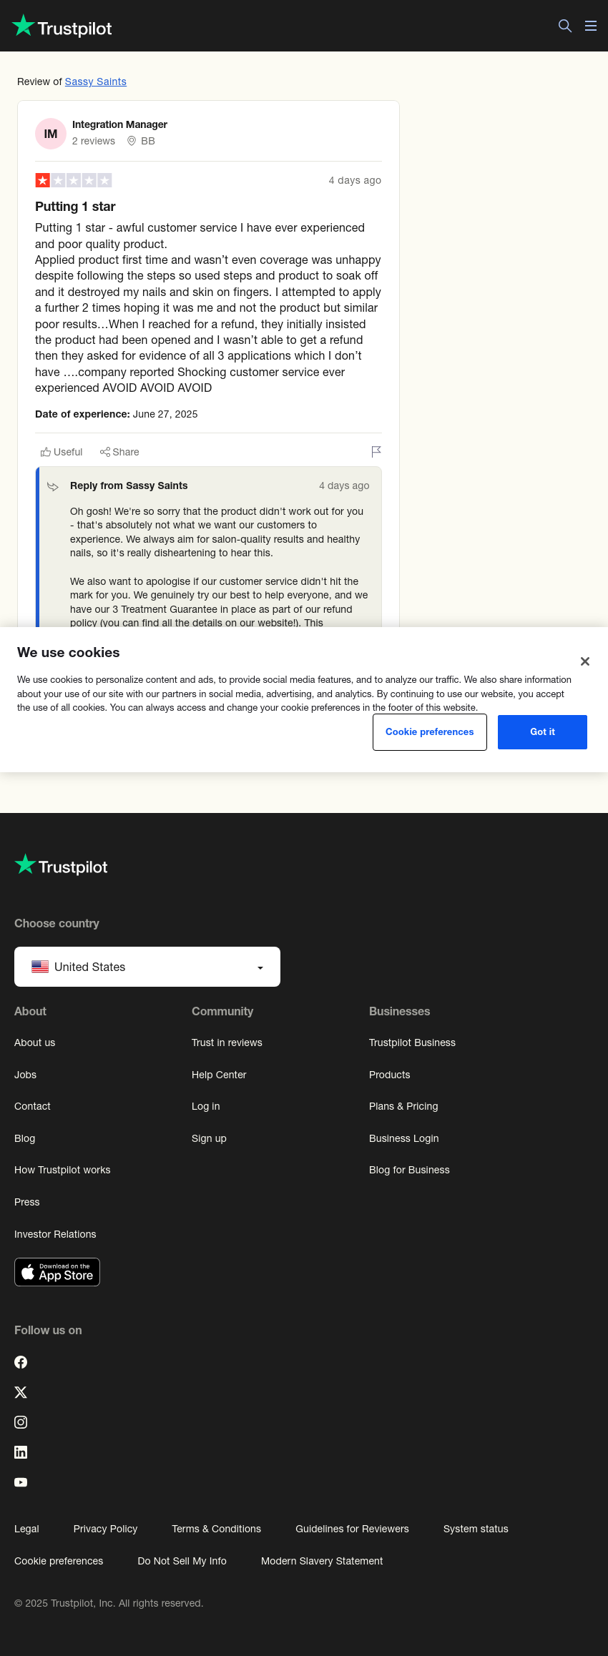
Task: Open the Facebook social link
Action: click(21, 1362)
